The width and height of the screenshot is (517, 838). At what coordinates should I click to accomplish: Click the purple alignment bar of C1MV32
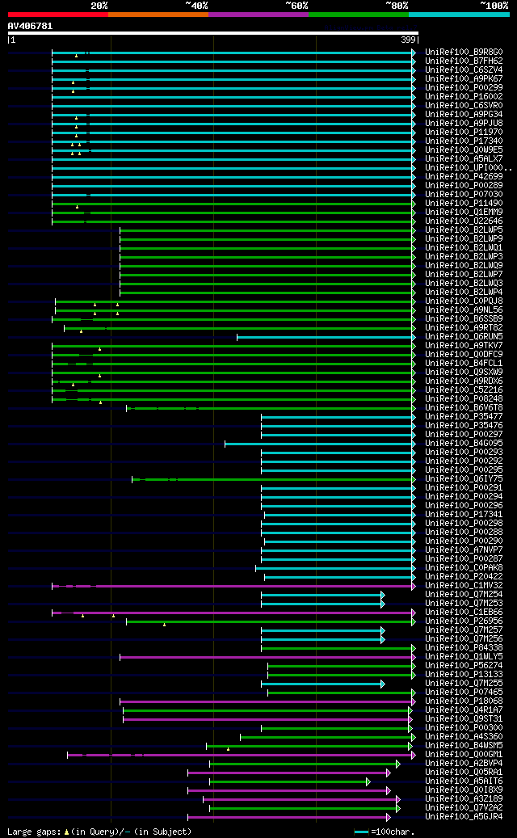pyautogui.click(x=233, y=587)
